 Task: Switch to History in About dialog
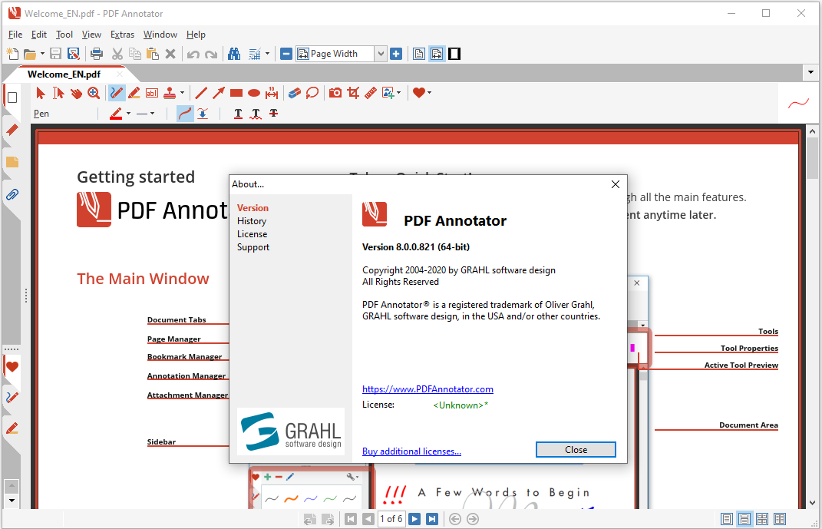click(x=252, y=221)
